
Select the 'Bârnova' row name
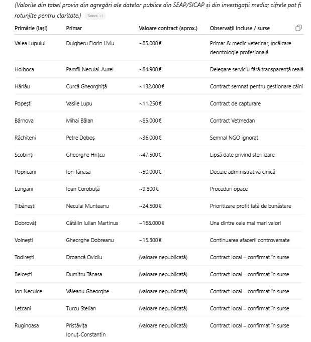(x=25, y=121)
